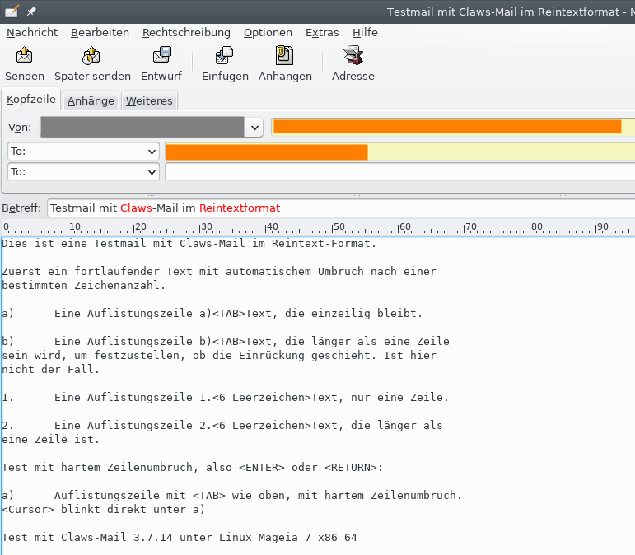This screenshot has width=635, height=555.
Task: Switch to the Kopfzeile tab
Action: point(31,99)
